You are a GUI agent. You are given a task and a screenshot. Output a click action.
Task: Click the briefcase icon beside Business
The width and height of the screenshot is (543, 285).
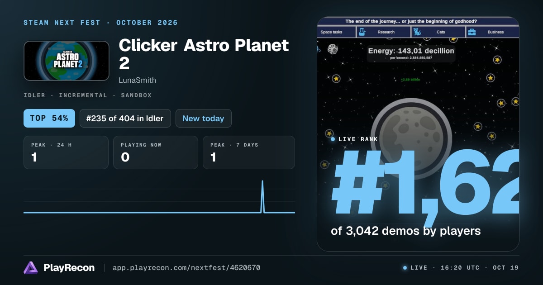coord(472,32)
